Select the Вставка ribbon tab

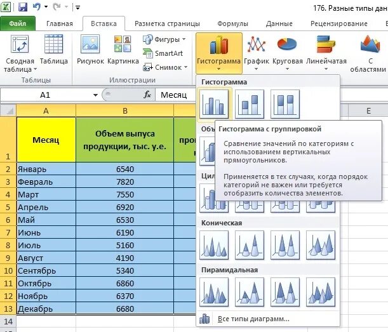(104, 23)
